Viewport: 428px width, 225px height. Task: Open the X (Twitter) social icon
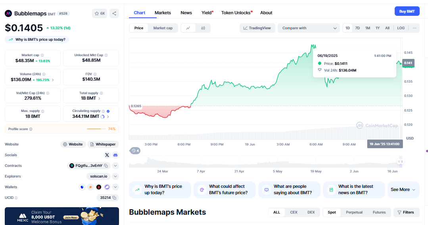(x=107, y=155)
